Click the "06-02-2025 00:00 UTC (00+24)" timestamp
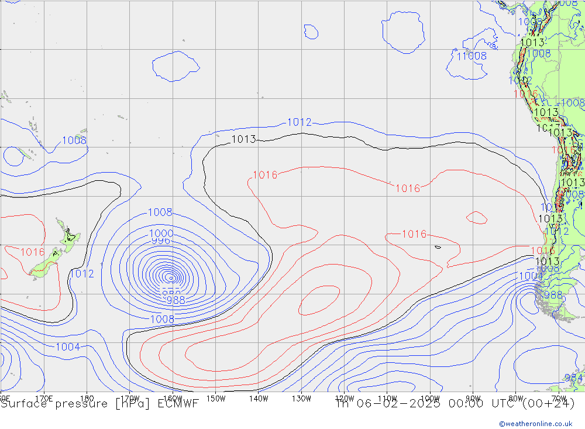 tap(465, 404)
